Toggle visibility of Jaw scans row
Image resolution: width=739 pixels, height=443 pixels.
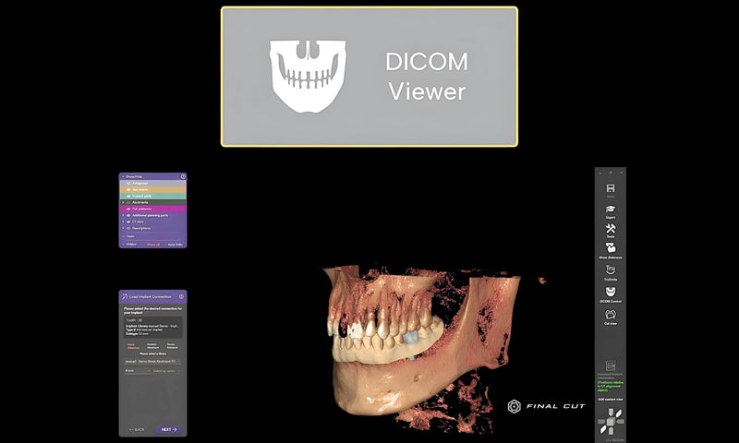coord(128,190)
